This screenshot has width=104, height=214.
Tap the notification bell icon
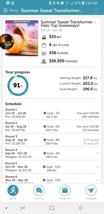point(96,10)
